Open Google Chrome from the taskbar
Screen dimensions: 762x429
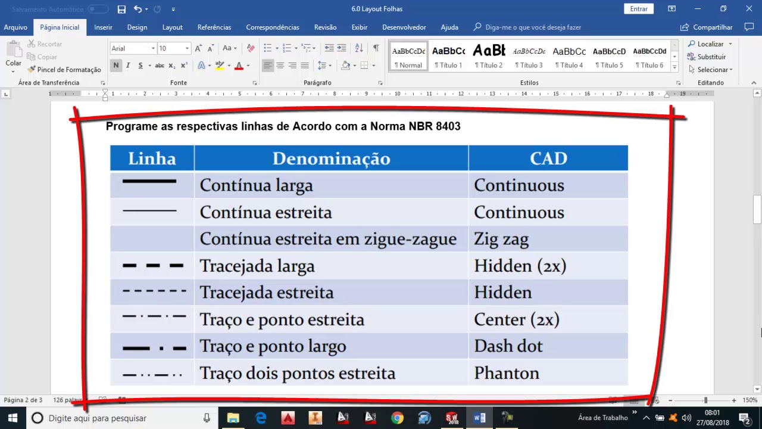(x=397, y=418)
